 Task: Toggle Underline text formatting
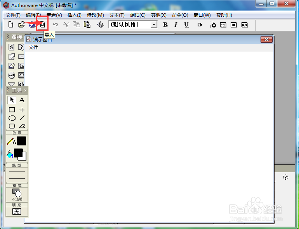[186, 24]
